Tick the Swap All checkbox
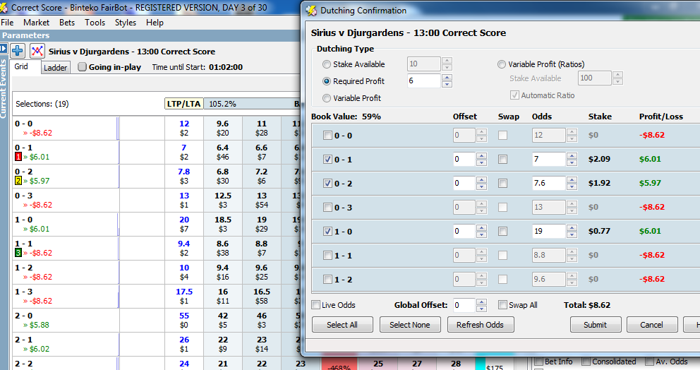Image resolution: width=700 pixels, height=370 pixels. tap(502, 305)
